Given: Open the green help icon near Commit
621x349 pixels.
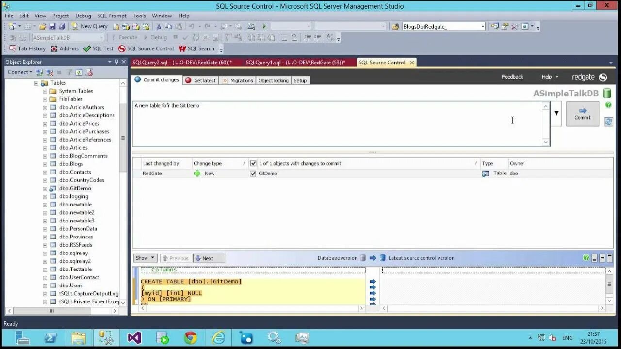Looking at the screenshot, I should coord(608,105).
